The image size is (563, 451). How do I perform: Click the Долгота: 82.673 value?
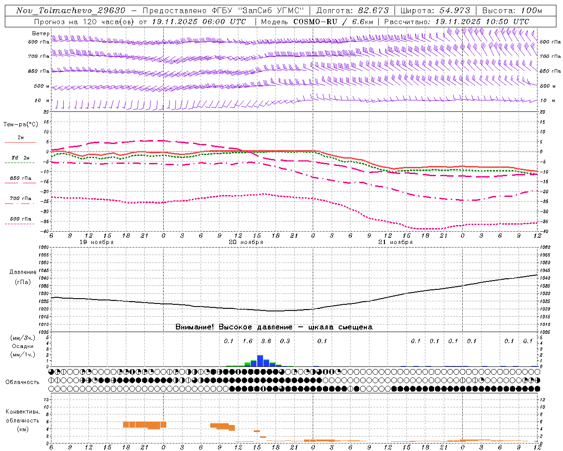point(353,11)
